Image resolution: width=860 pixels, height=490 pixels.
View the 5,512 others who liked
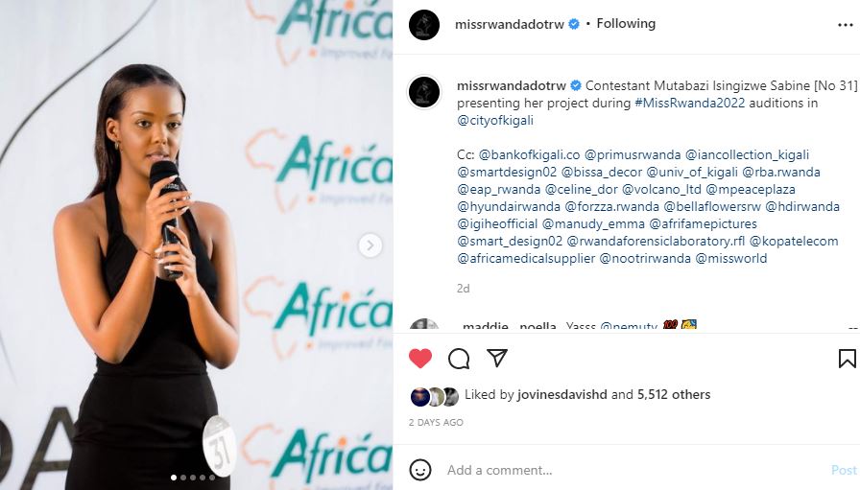674,394
